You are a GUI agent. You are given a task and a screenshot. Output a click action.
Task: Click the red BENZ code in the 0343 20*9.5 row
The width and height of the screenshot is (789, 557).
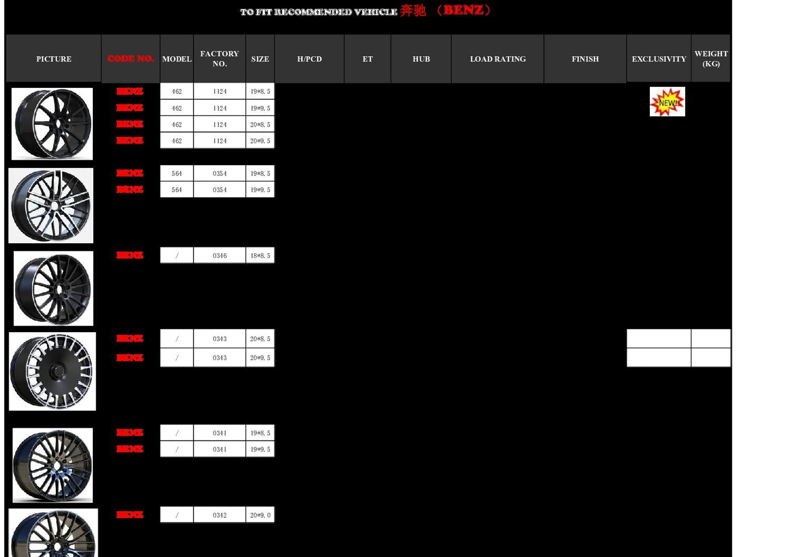point(130,358)
